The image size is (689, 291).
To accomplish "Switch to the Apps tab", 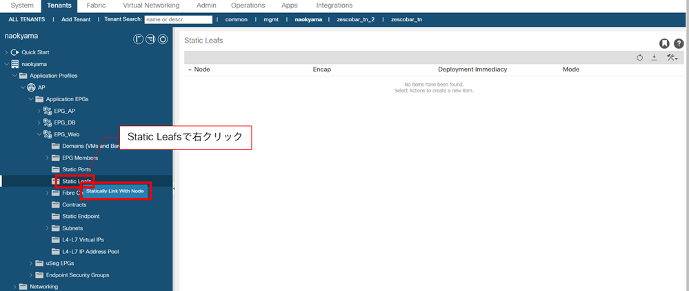I will coord(289,6).
